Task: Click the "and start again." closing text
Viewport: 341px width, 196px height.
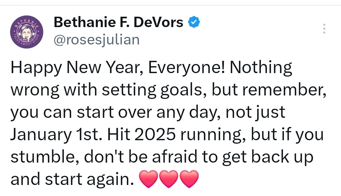Action: tap(72, 179)
